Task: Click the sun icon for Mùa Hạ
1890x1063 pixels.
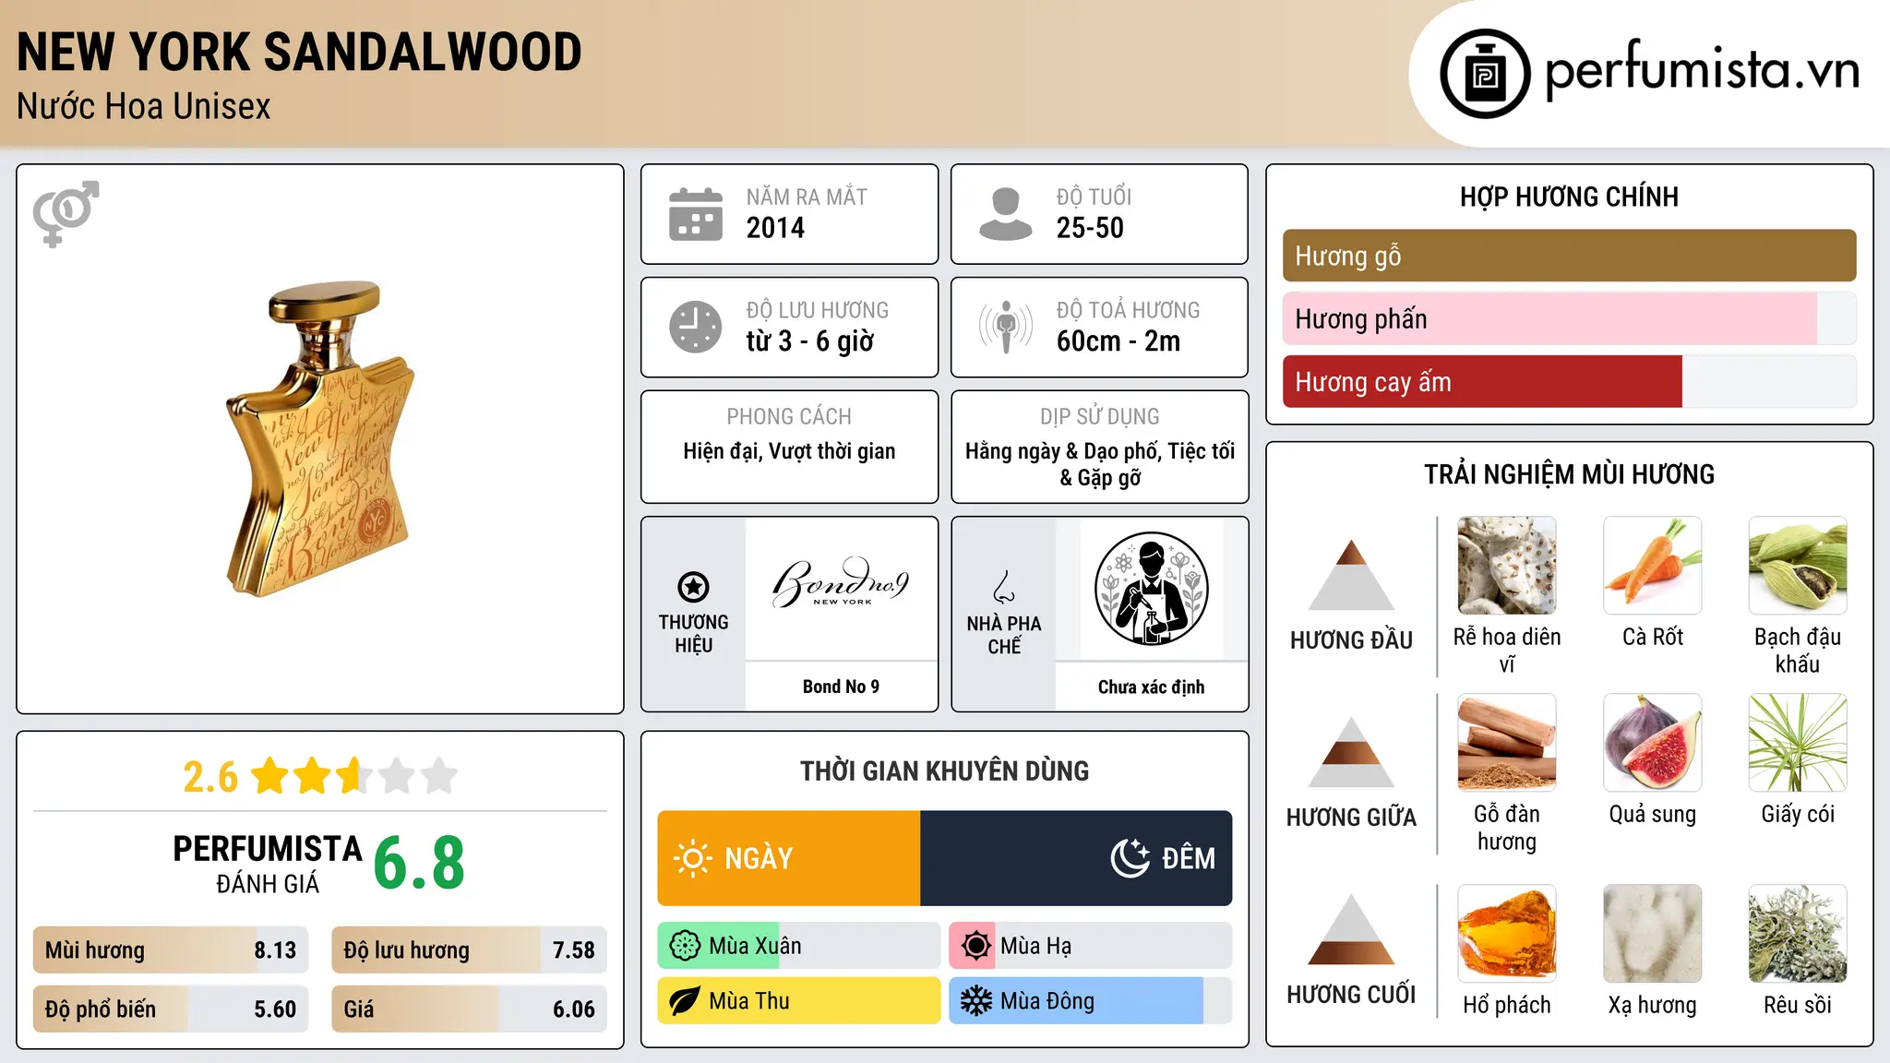Action: pyautogui.click(x=975, y=946)
